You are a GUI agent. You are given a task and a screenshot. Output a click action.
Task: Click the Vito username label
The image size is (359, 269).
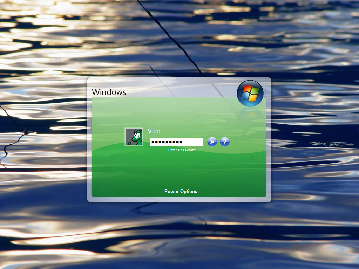[x=154, y=131]
